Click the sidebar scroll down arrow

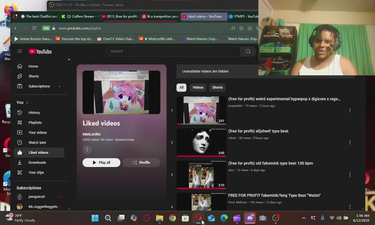point(69,209)
